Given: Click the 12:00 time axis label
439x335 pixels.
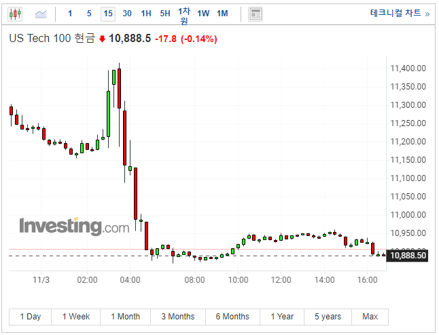Looking at the screenshot, I should pos(281,279).
